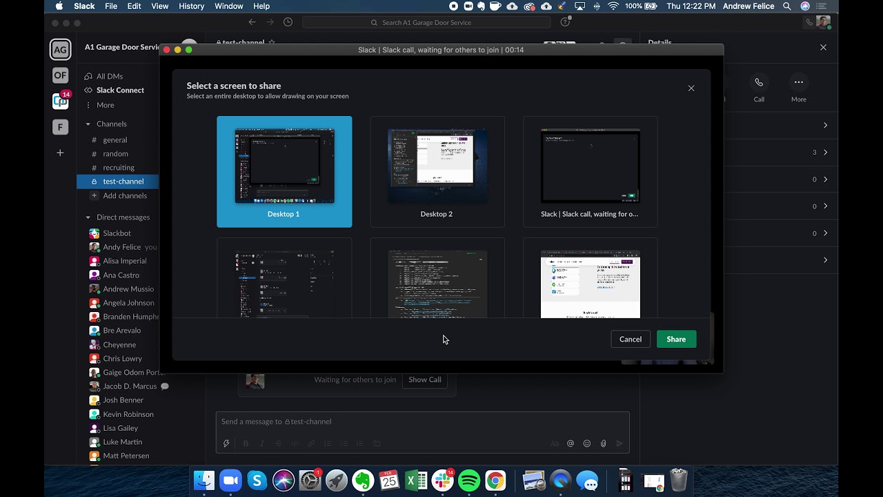Toggle bold formatting in composer

[246, 444]
